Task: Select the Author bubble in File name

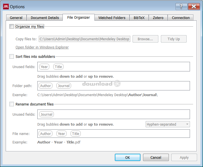Action: (46, 134)
